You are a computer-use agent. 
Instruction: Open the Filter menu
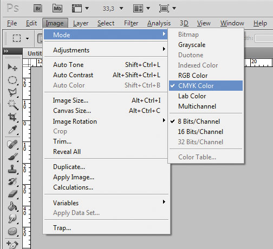131,23
